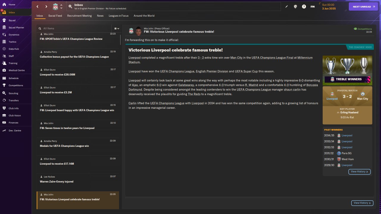Click the All Items search field
The image size is (381, 214).
(76, 29)
